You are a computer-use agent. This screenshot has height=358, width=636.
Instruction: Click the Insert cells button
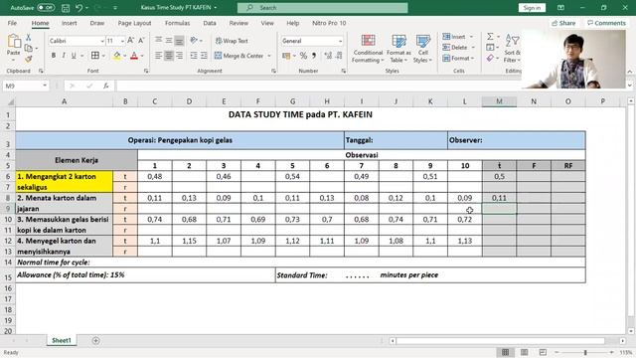pos(454,37)
